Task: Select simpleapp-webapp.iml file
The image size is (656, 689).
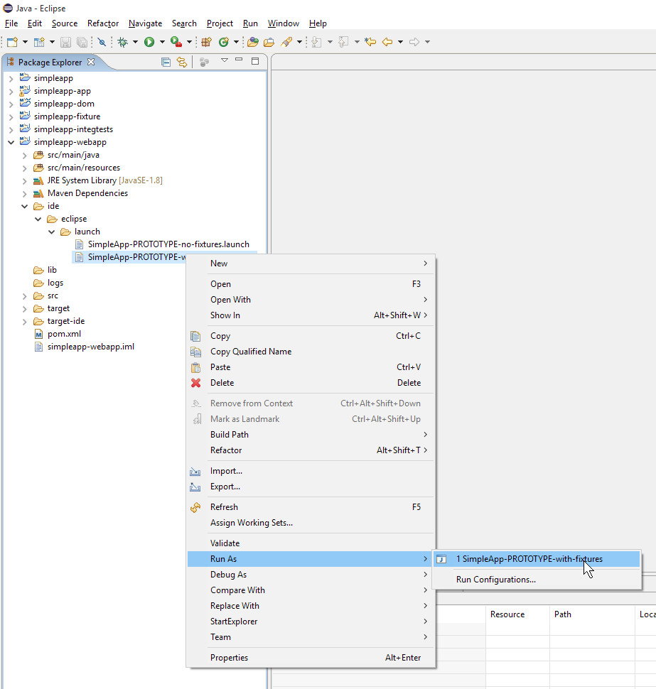Action: click(91, 347)
